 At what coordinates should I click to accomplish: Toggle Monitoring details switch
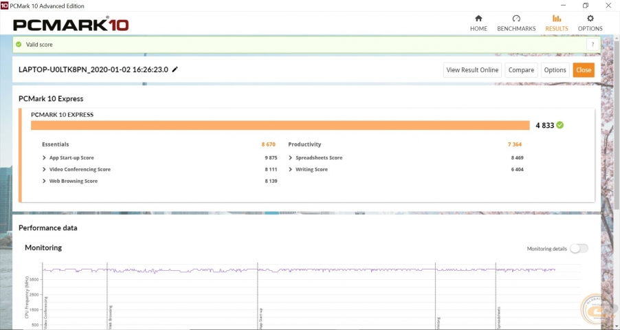[x=579, y=248]
